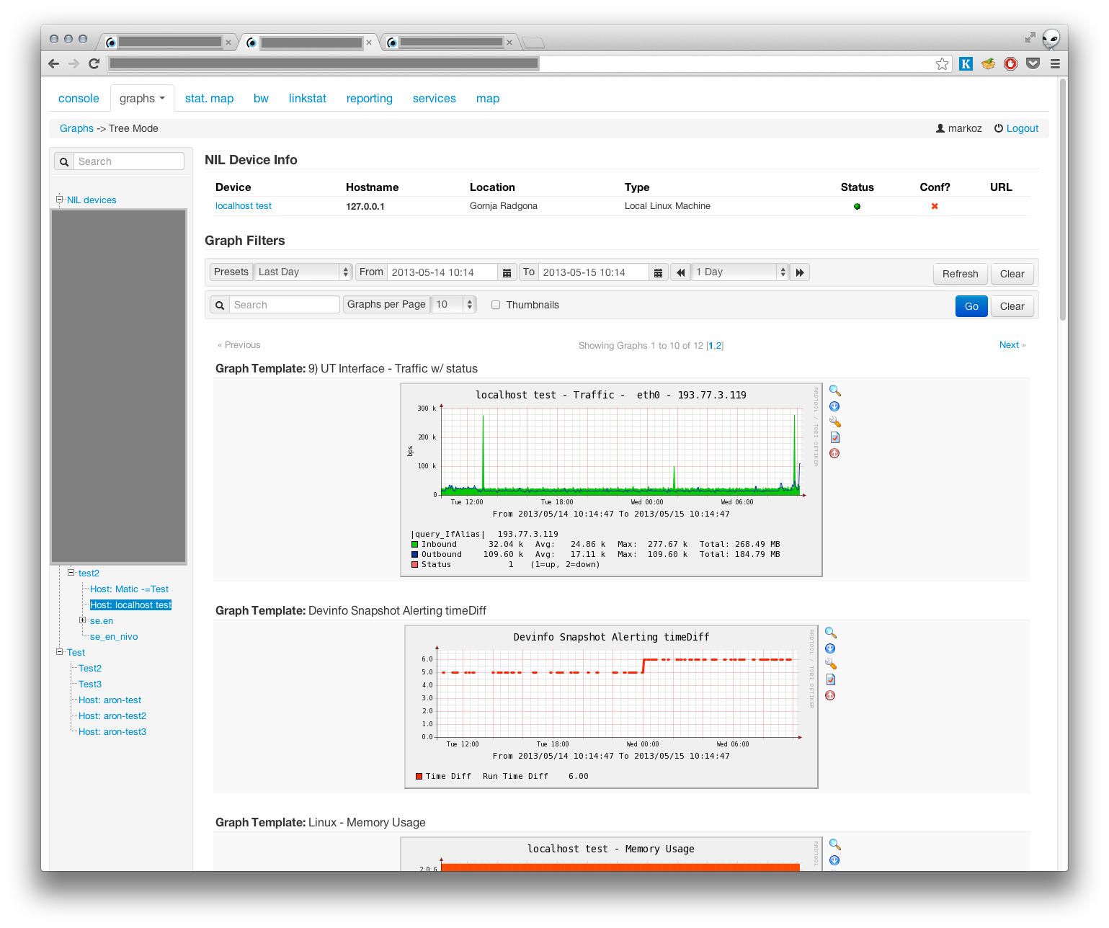1109x928 pixels.
Task: Open wrench properties icon beside Traffic graph
Action: [835, 421]
